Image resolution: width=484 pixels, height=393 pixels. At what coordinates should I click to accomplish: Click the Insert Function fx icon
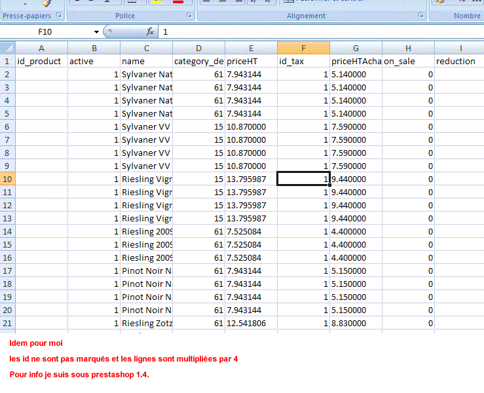click(149, 31)
